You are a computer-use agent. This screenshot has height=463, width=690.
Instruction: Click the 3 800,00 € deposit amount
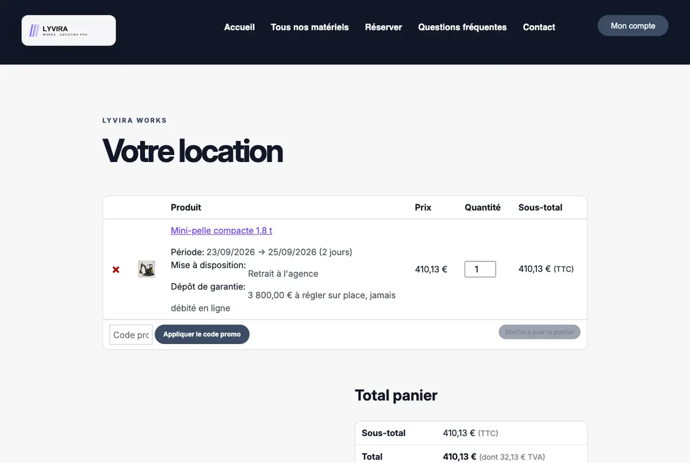pyautogui.click(x=270, y=295)
